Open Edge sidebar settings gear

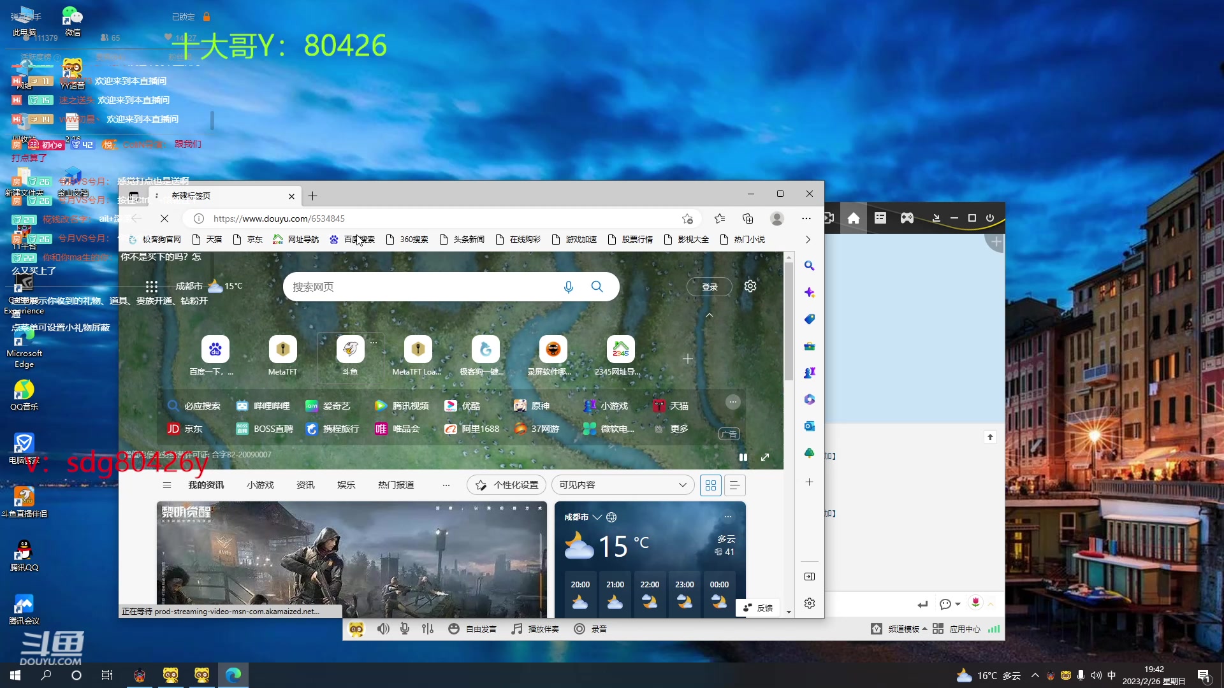809,603
